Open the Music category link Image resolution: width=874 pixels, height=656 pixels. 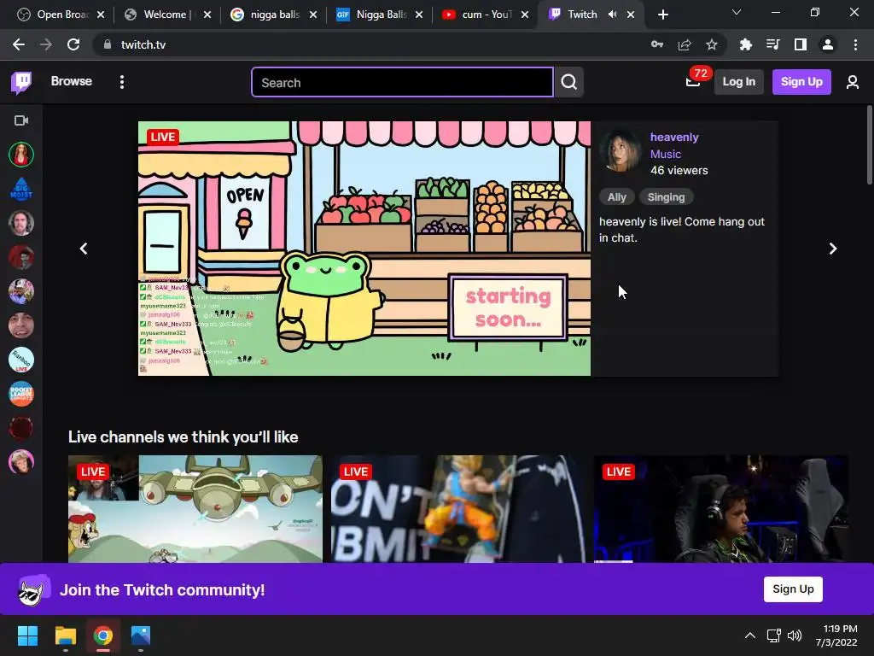tap(666, 154)
